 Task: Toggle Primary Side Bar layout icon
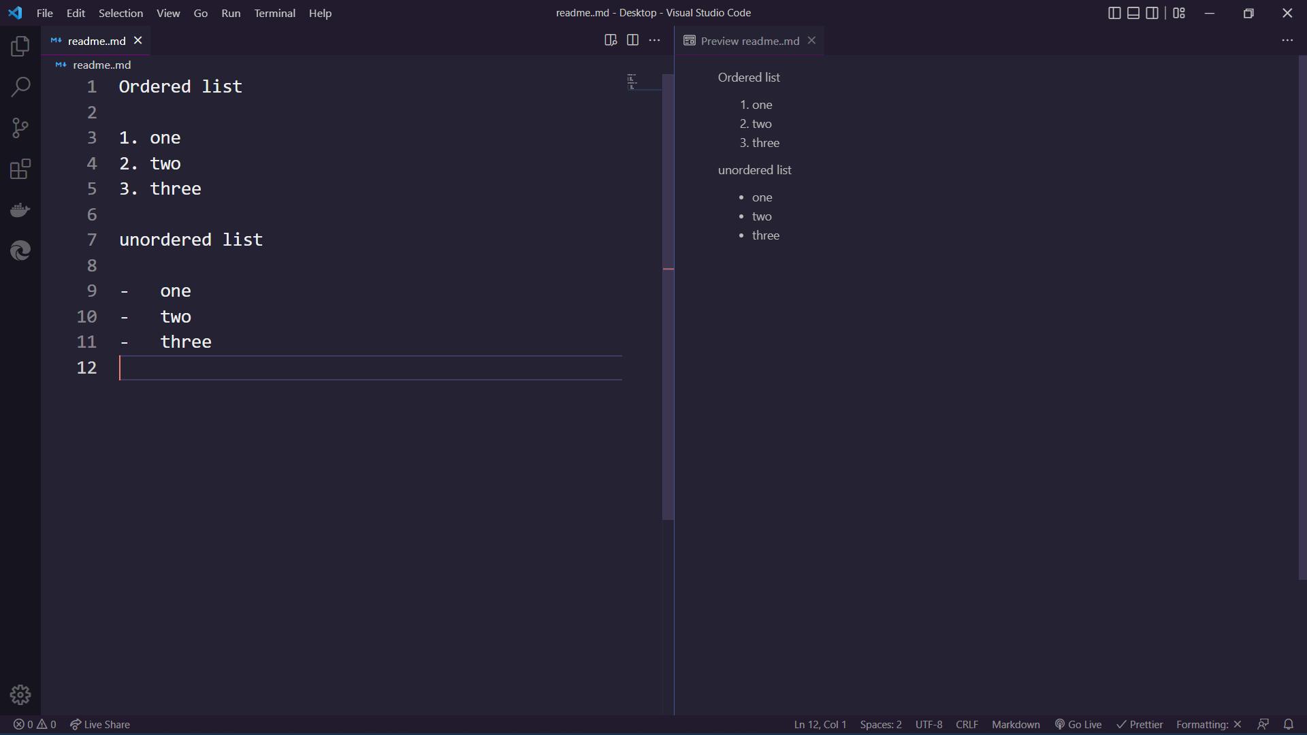point(1114,13)
